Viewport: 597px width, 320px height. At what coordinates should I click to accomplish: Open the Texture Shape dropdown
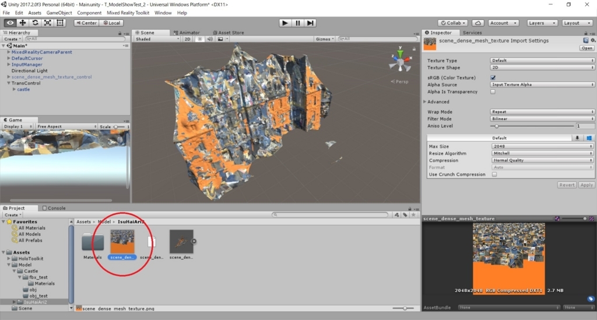(542, 68)
